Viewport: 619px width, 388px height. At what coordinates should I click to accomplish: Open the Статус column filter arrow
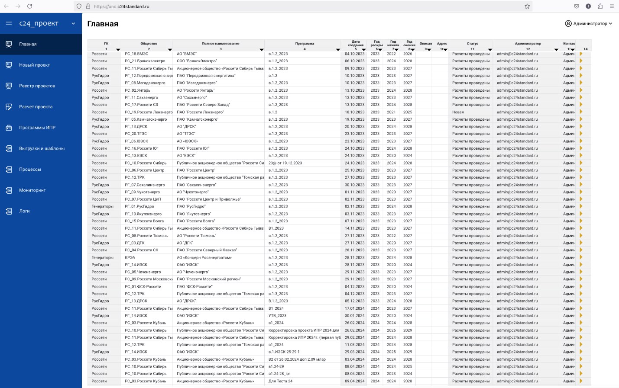[490, 50]
